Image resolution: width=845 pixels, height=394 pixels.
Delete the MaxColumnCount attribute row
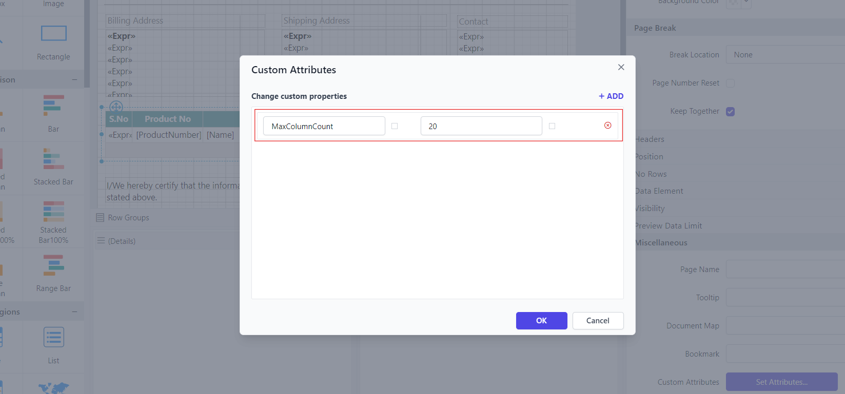[x=607, y=126]
